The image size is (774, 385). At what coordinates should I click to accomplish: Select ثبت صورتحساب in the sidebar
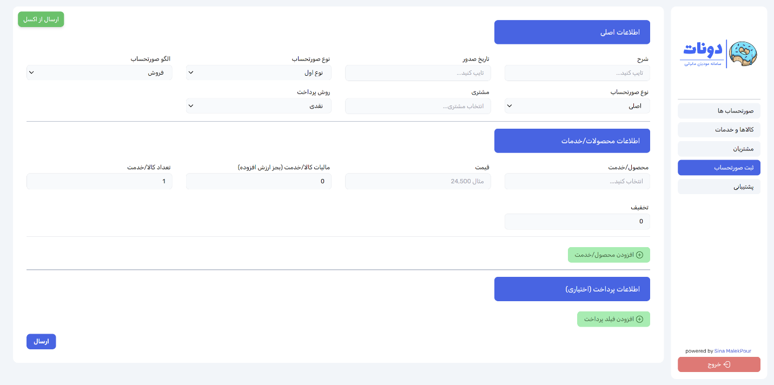click(719, 168)
